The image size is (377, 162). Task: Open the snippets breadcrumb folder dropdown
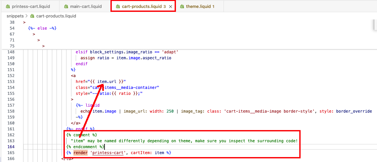[15, 16]
